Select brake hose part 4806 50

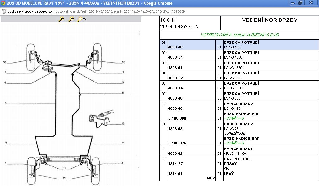tap(175, 108)
